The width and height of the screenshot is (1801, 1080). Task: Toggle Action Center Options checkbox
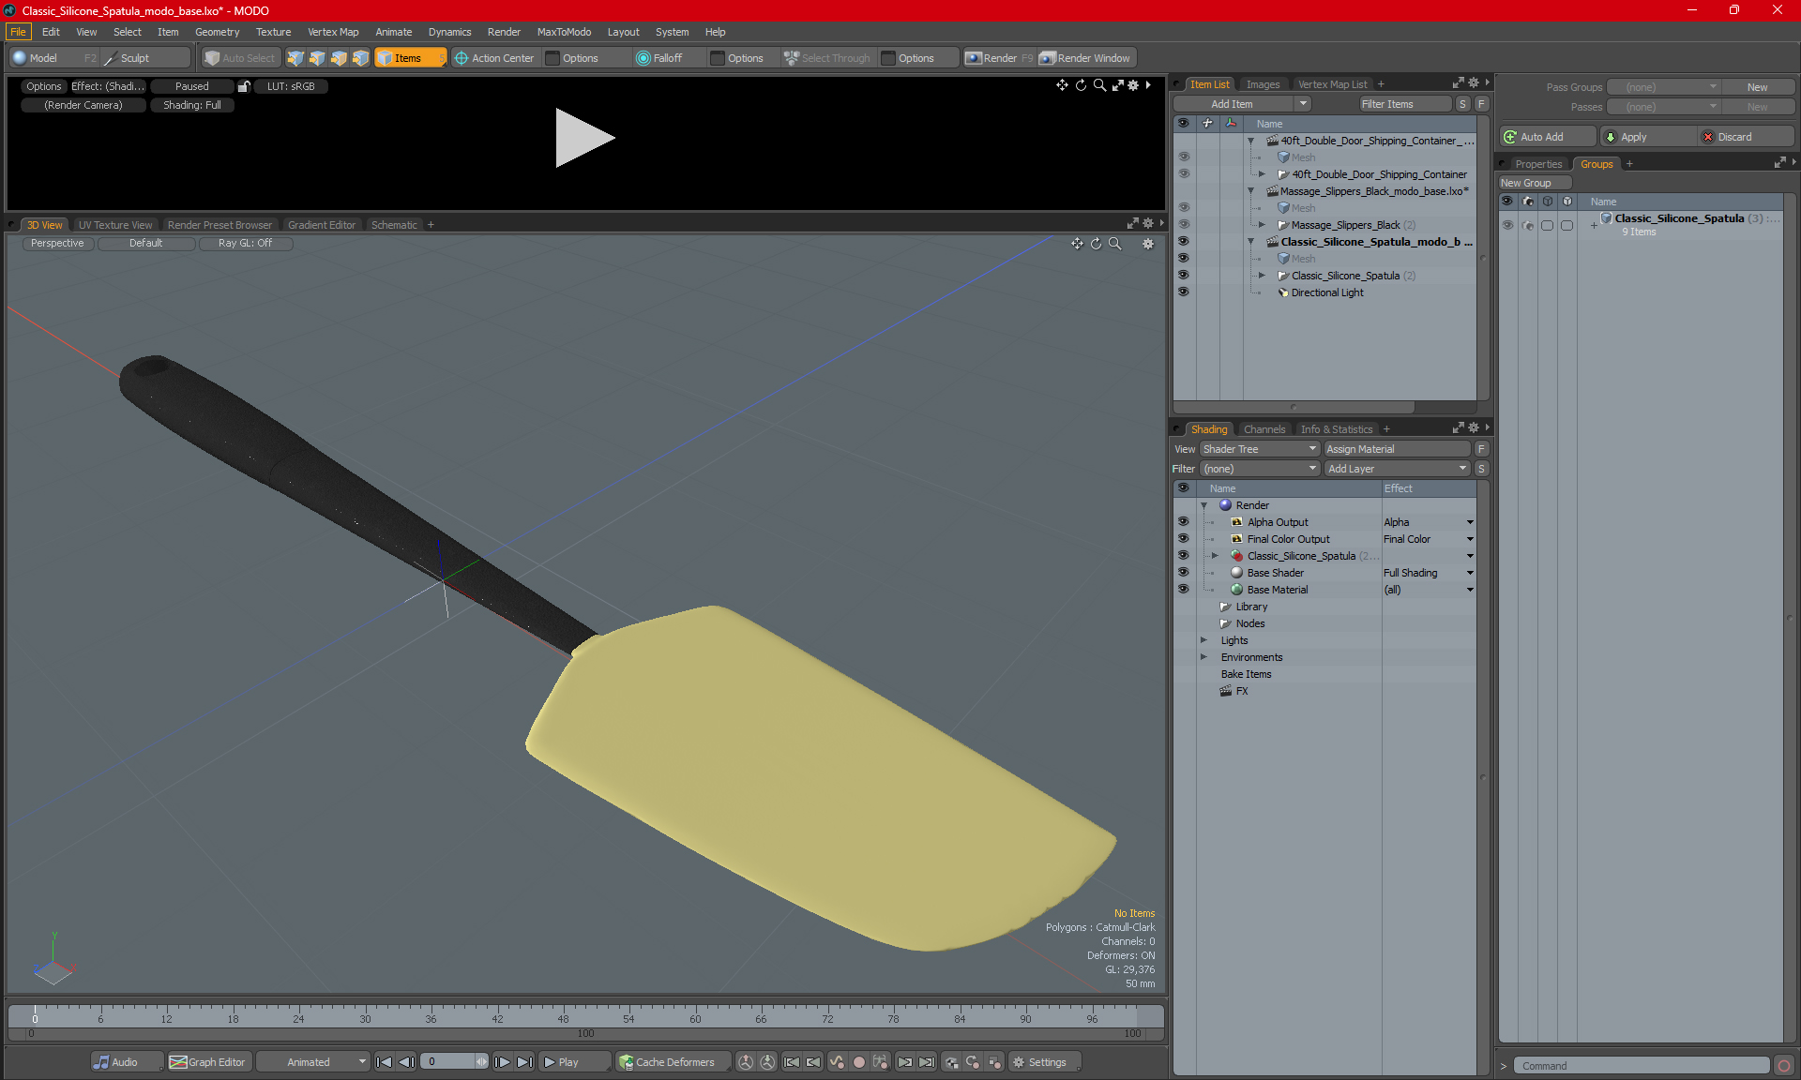tap(553, 58)
